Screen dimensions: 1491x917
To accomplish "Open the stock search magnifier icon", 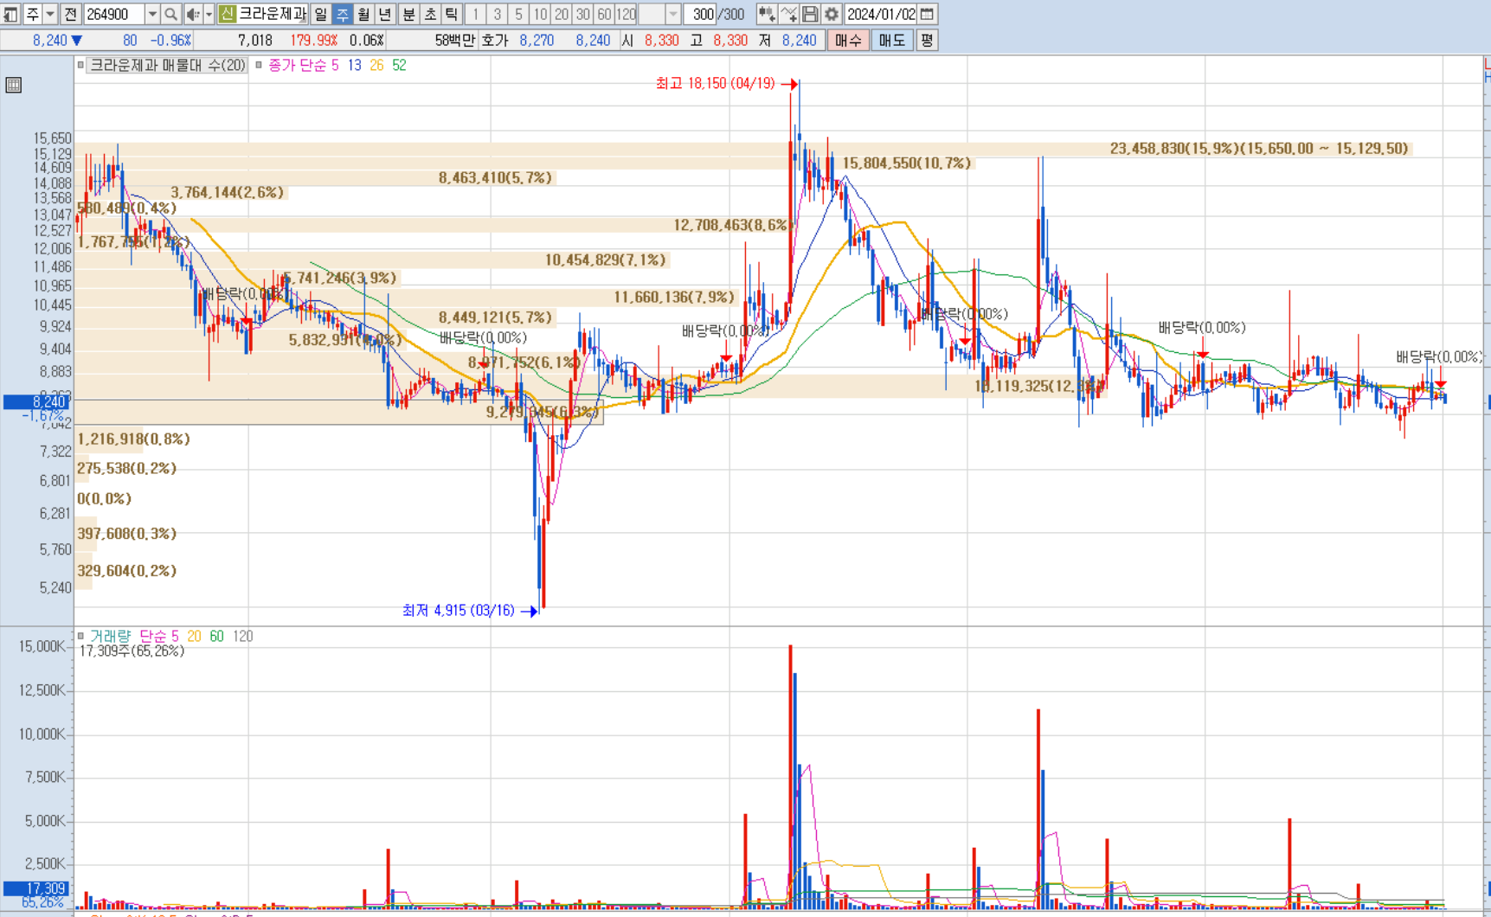I will 170,14.
